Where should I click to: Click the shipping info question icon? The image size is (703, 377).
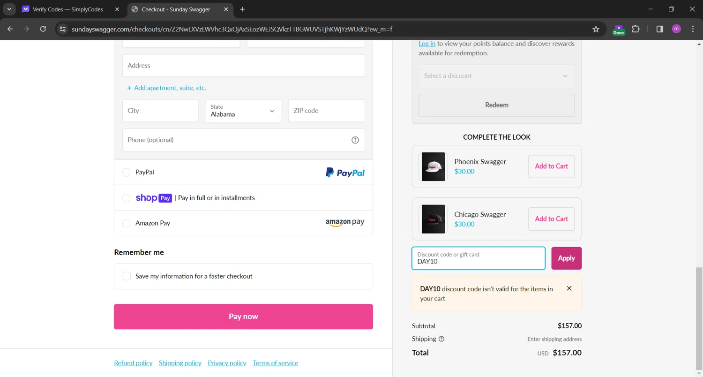pos(441,339)
